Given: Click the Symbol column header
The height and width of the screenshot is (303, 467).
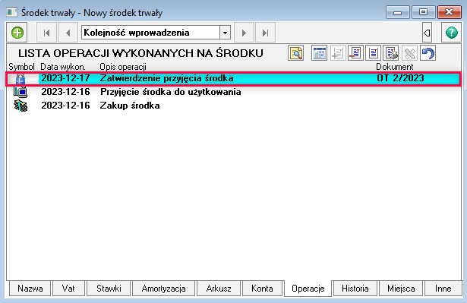Looking at the screenshot, I should tap(21, 67).
